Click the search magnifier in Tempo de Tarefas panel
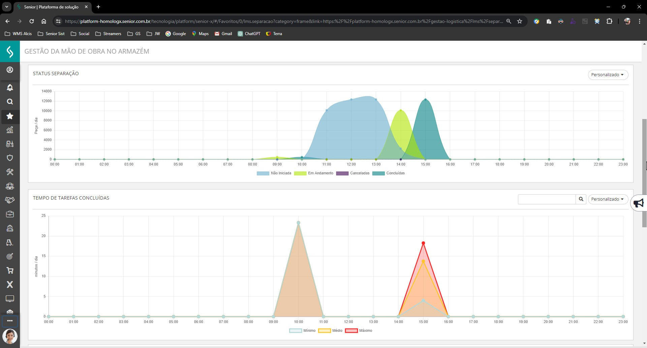The width and height of the screenshot is (647, 348). [581, 199]
